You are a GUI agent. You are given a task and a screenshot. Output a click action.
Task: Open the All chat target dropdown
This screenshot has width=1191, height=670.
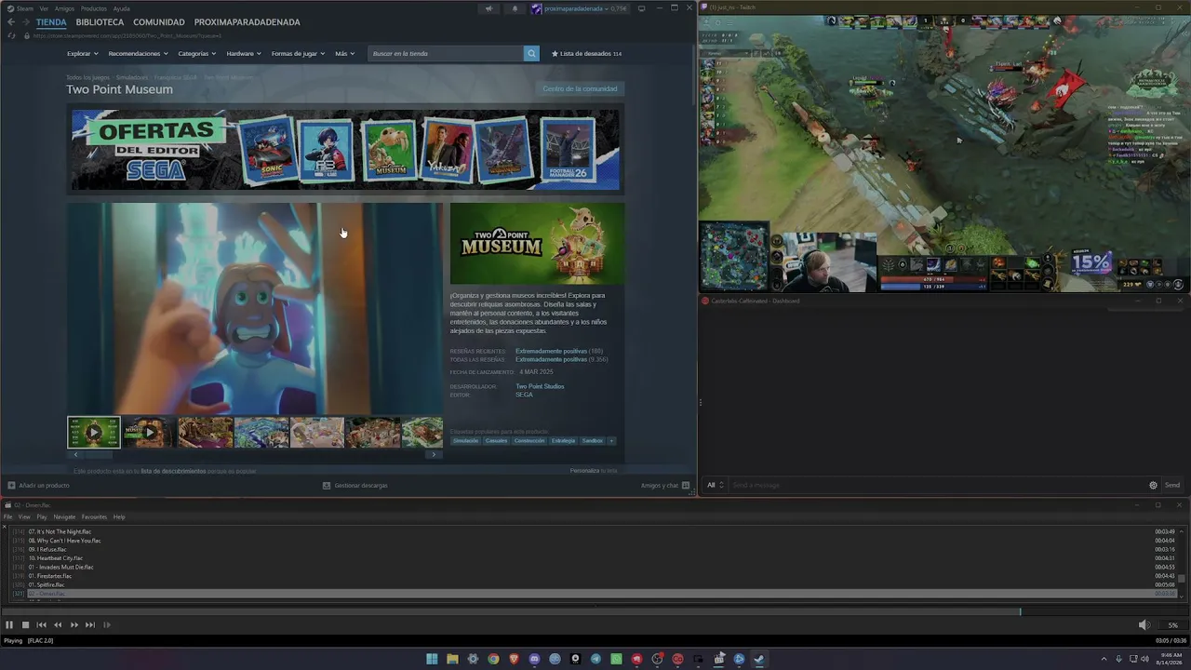pos(715,485)
